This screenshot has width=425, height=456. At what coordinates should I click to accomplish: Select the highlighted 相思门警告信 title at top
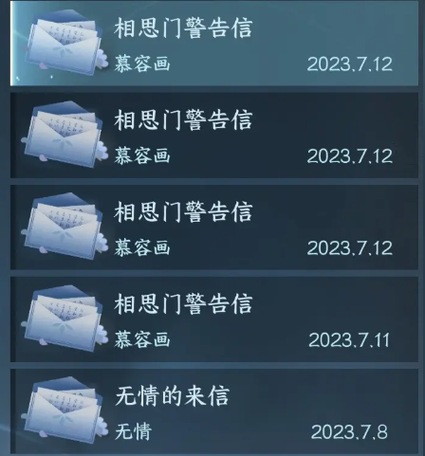[183, 28]
